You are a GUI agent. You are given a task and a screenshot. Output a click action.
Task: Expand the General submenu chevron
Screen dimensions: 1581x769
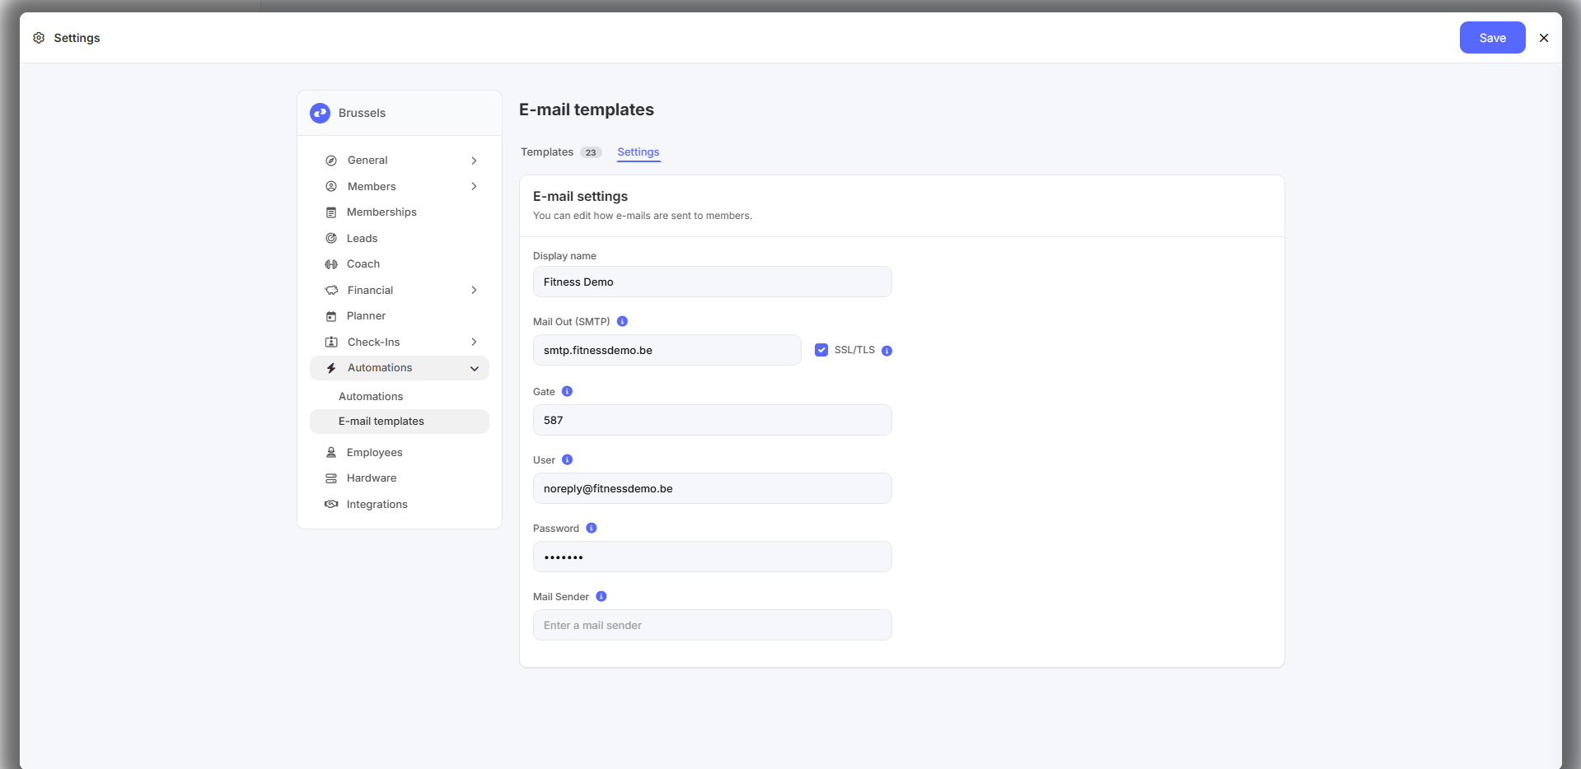click(474, 161)
